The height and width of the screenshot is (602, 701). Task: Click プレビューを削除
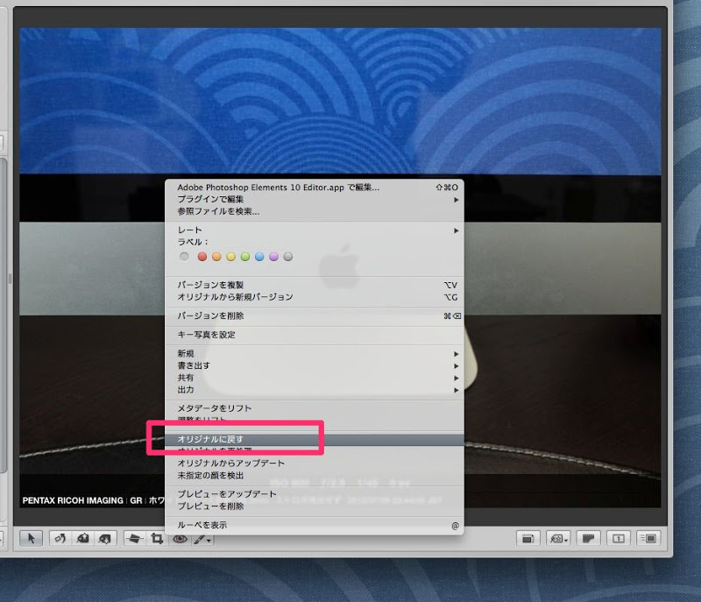(x=315, y=506)
